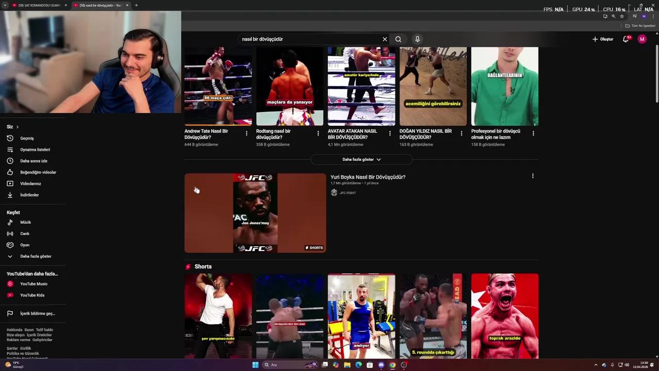Close the SAT KOMANDOSU tab
The image size is (659, 371).
[65, 5]
